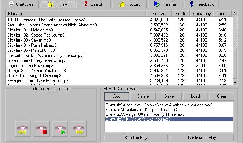
Task: Click filesize value 2,234,409
Action: coord(159,81)
